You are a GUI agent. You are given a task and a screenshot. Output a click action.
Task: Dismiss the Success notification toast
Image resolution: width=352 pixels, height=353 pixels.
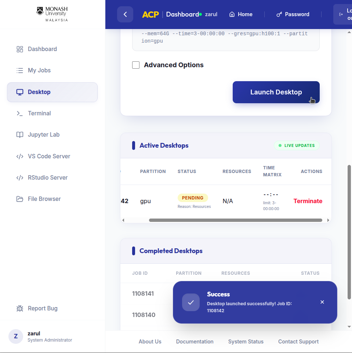[x=322, y=302]
